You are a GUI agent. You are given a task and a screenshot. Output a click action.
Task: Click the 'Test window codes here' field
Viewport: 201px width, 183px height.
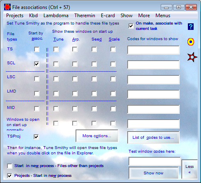155,161
